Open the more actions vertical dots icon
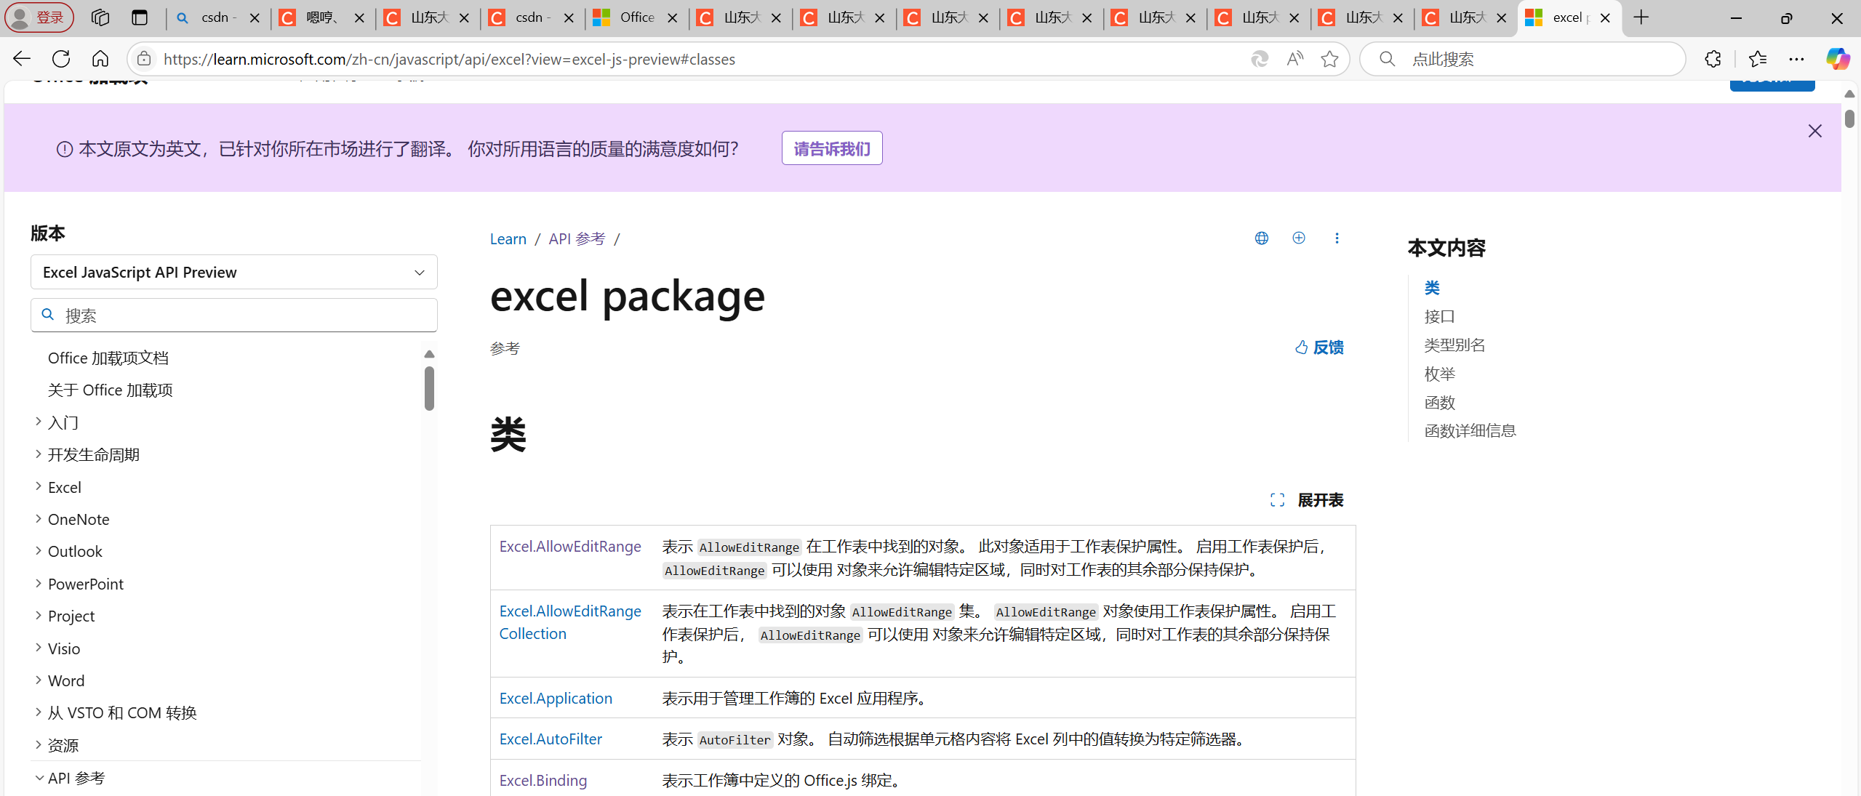1861x796 pixels. pyautogui.click(x=1337, y=238)
